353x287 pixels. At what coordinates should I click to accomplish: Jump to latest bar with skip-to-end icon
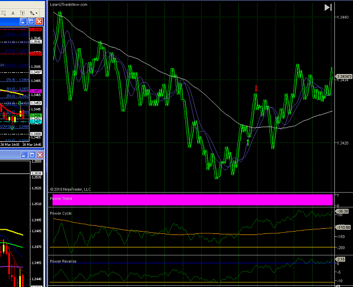point(328,7)
